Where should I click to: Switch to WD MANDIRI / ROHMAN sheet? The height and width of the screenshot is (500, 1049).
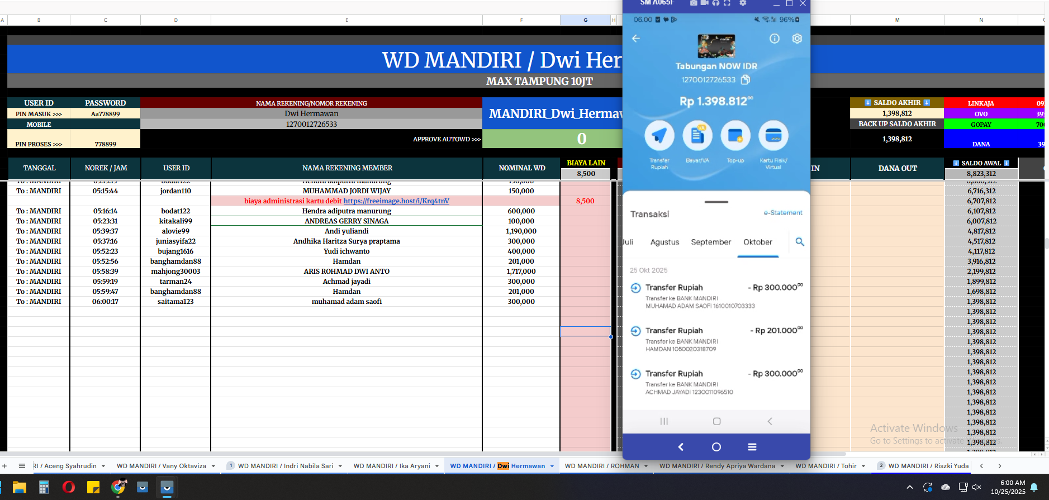pyautogui.click(x=602, y=466)
